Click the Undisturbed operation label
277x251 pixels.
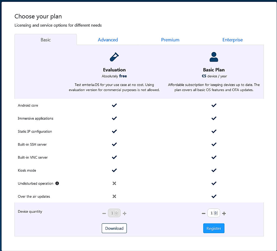pyautogui.click(x=35, y=183)
